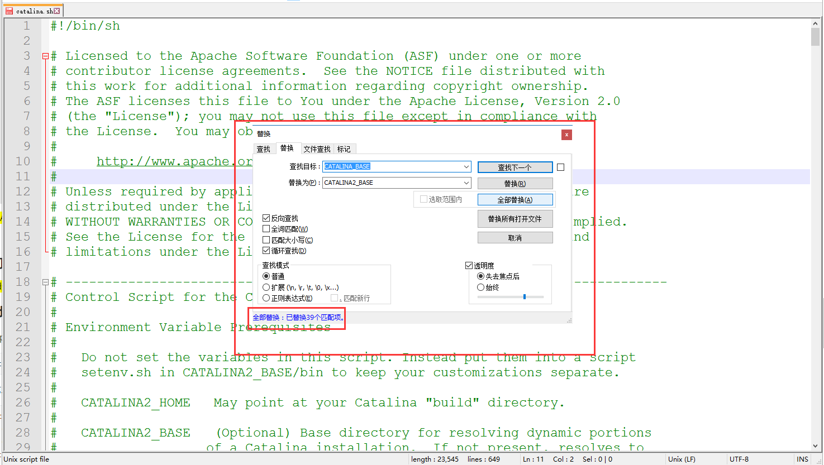
Task: Click CATALINA2_HOME text on line 26
Action: pyautogui.click(x=136, y=402)
